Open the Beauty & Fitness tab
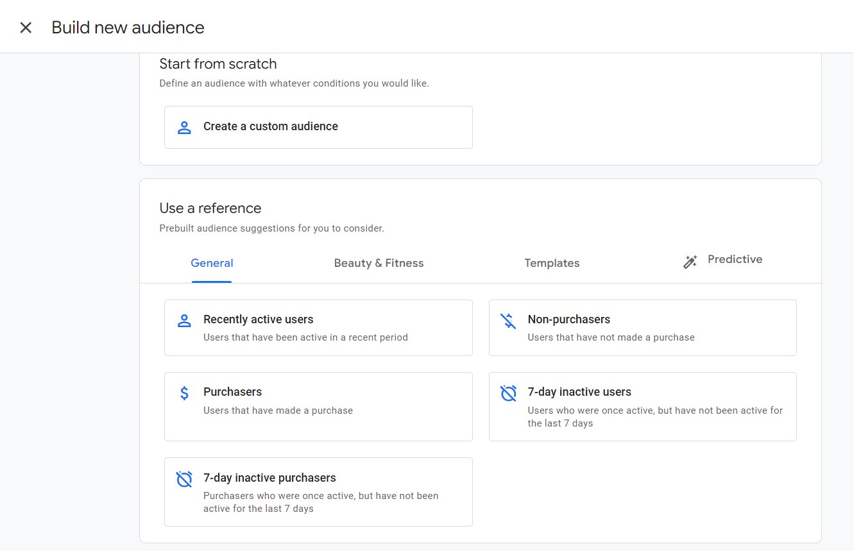Viewport: 854px width, 551px height. tap(379, 263)
